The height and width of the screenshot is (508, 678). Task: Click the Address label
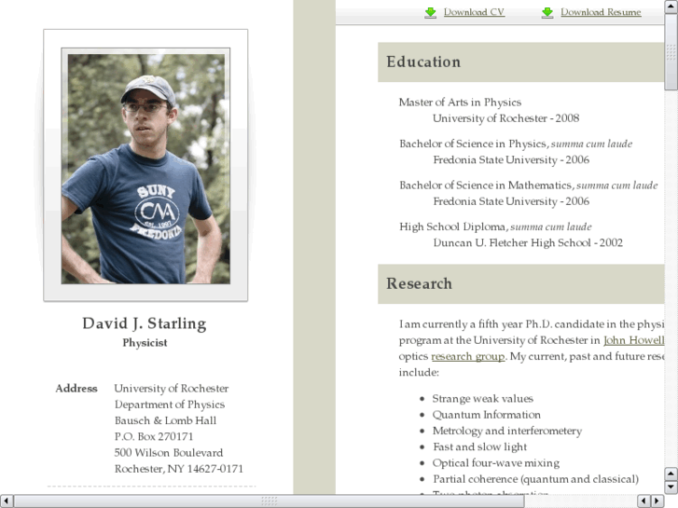click(x=76, y=389)
